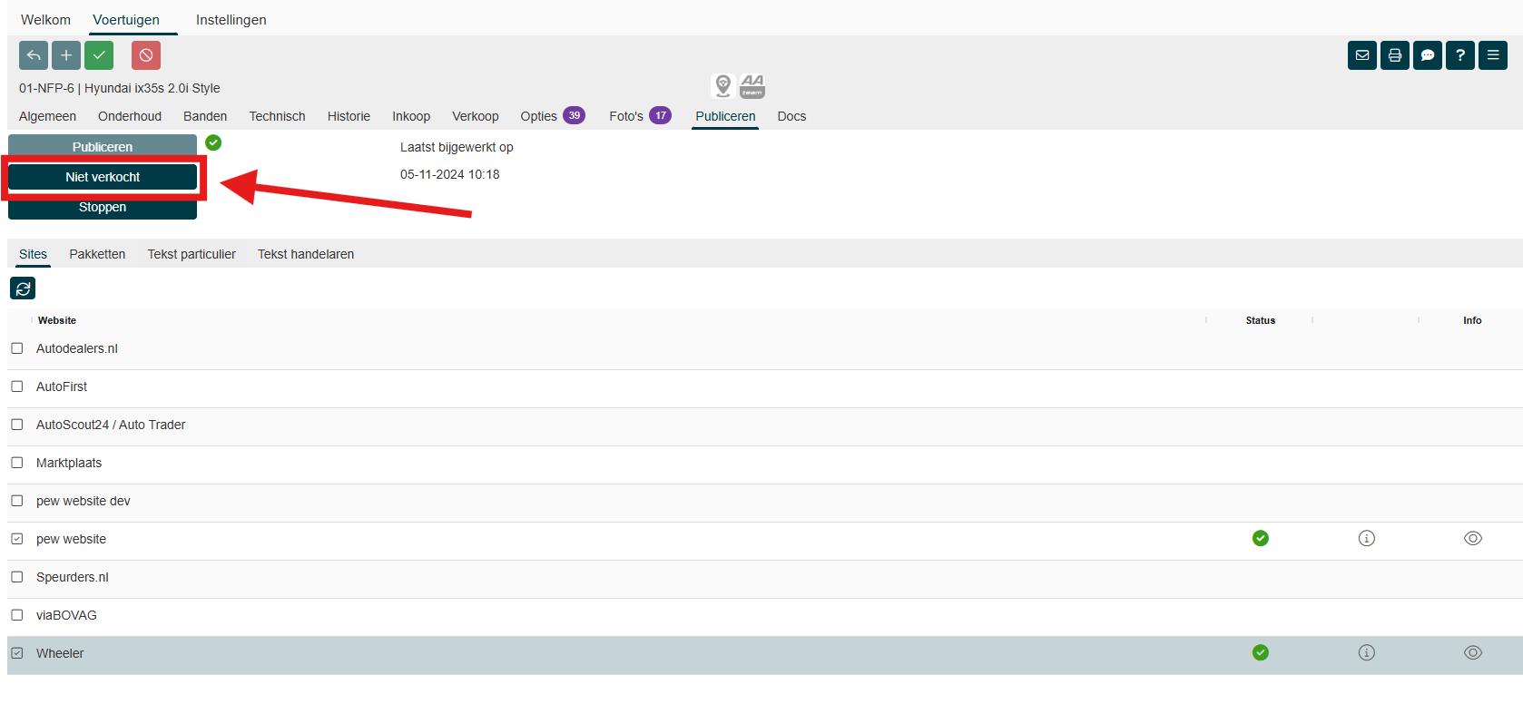
Task: Click the eye icon for Wheeler
Action: click(x=1472, y=653)
